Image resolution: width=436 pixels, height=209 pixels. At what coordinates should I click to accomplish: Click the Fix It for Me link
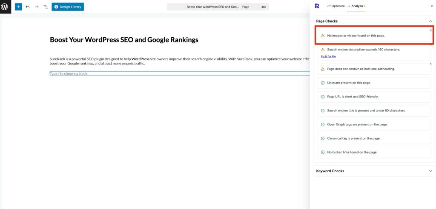click(328, 56)
